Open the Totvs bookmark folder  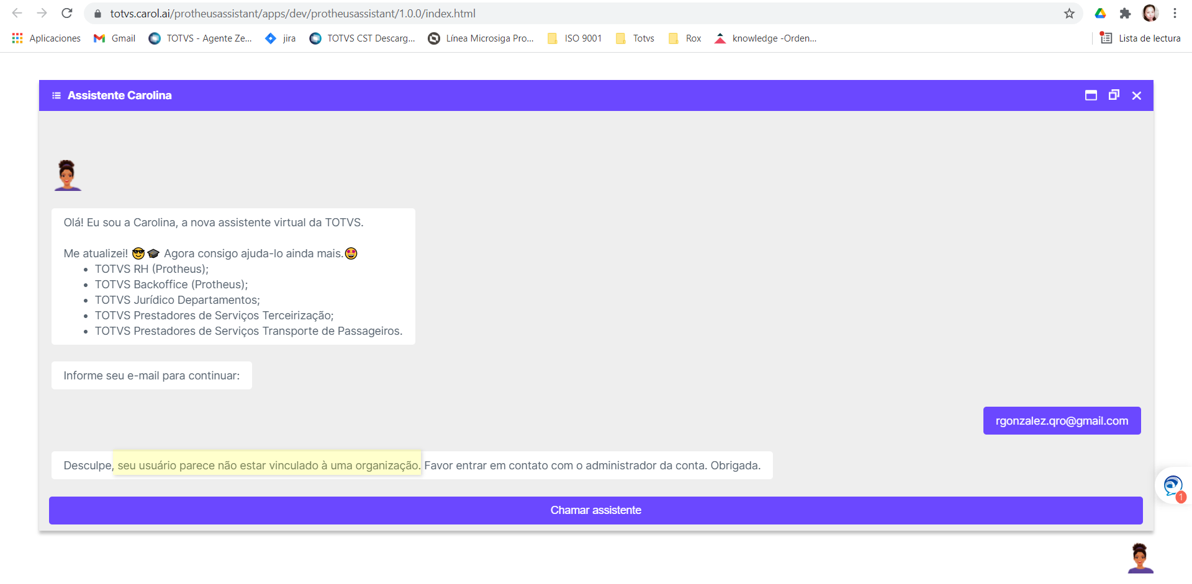634,38
